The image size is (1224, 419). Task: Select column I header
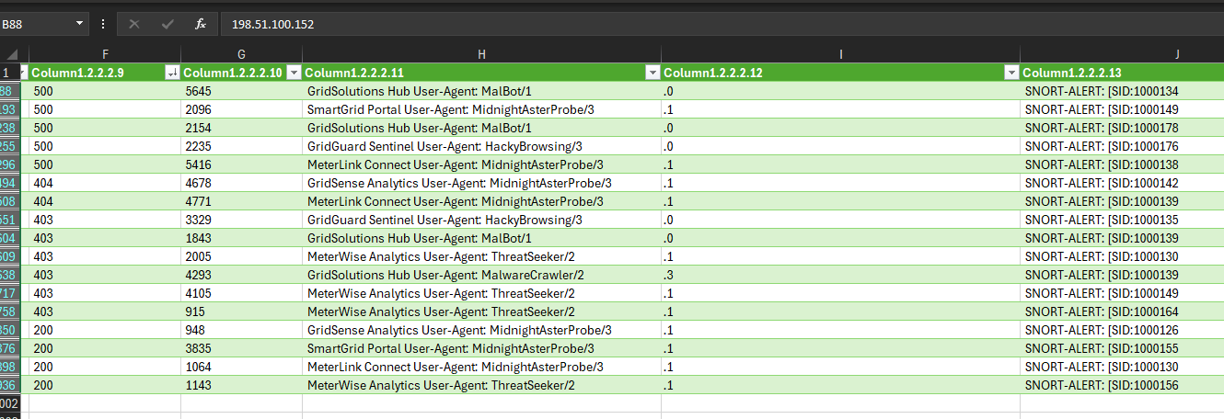coord(840,55)
